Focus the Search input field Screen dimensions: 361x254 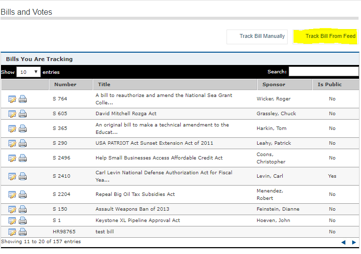click(324, 71)
